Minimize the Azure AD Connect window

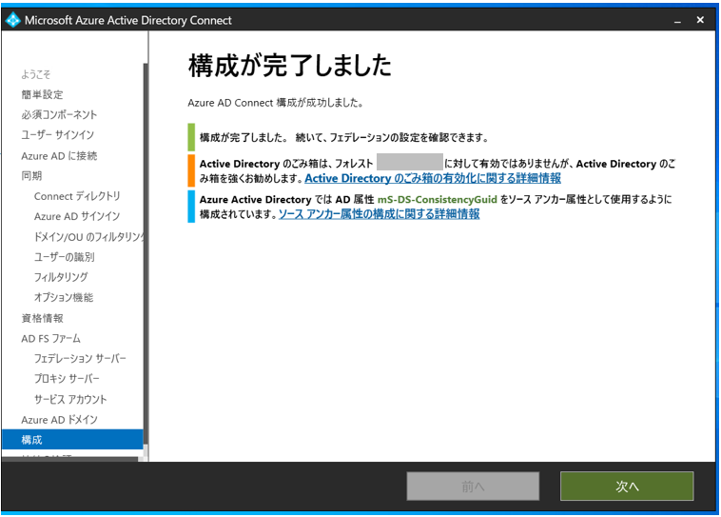pos(677,20)
